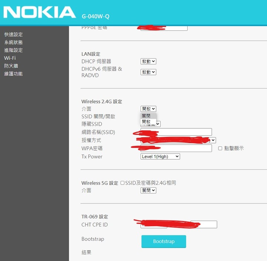The height and width of the screenshot is (261, 267).
Task: Check SSID及密碼與2.4G相同 checkbox
Action: [x=122, y=183]
